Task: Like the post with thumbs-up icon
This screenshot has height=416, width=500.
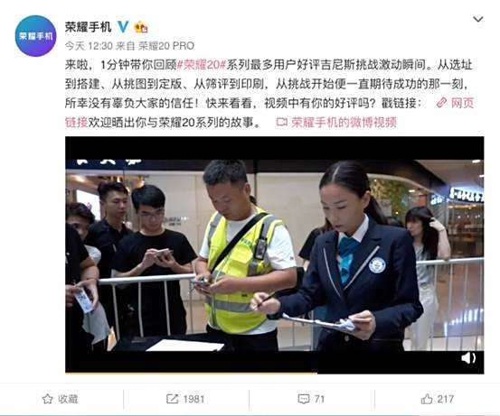Action: pos(427,399)
